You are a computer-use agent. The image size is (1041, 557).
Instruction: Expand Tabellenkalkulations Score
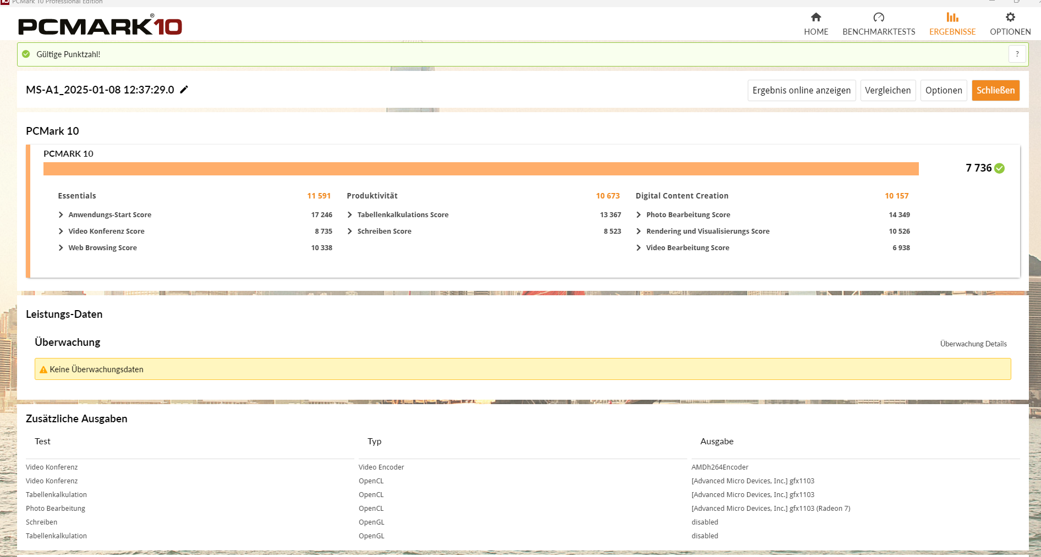tap(350, 215)
